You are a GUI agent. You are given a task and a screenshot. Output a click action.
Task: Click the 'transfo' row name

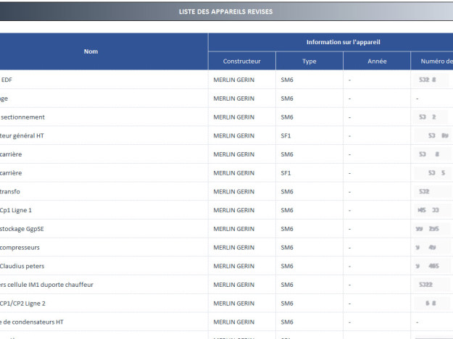(x=12, y=191)
